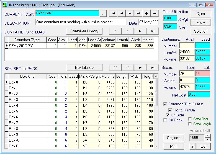216x154 pixels.
Task: Go to first task record
Action: (x=113, y=14)
